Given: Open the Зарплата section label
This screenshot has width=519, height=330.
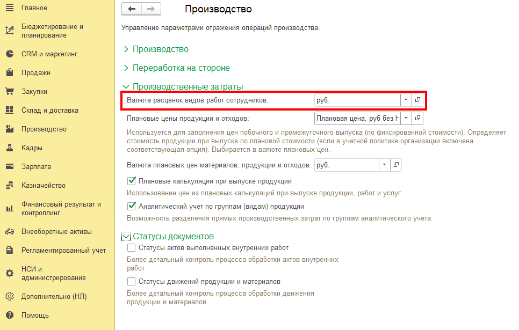Looking at the screenshot, I should click(x=37, y=167).
